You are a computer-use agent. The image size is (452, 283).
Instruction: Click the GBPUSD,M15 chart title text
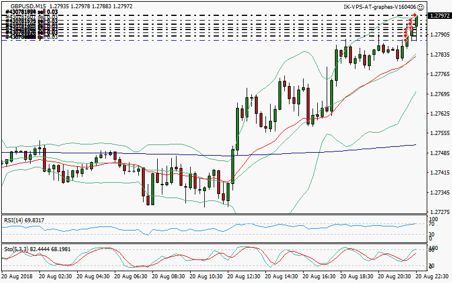[x=28, y=6]
